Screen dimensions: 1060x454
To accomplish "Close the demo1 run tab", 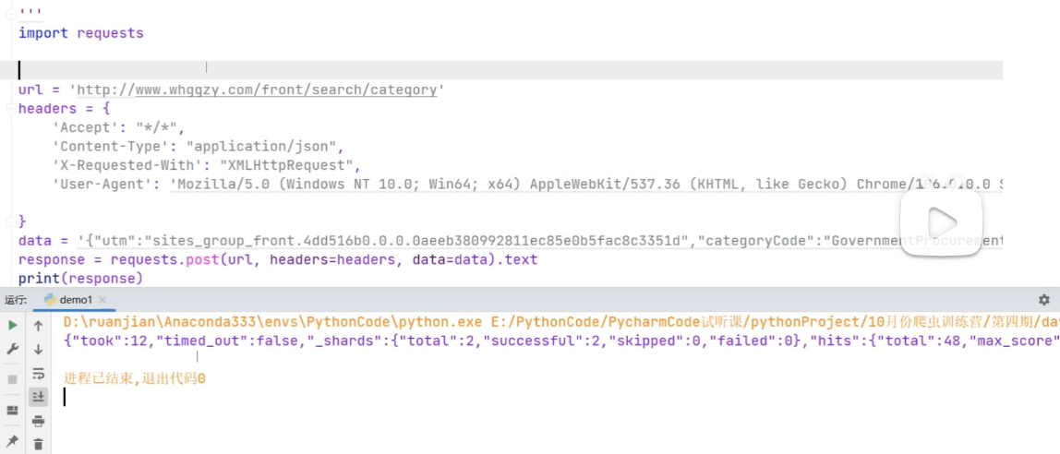I will click(x=102, y=300).
